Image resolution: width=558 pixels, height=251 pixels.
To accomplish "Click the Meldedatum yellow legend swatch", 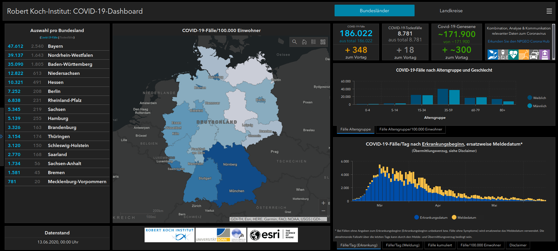I will pyautogui.click(x=454, y=217).
